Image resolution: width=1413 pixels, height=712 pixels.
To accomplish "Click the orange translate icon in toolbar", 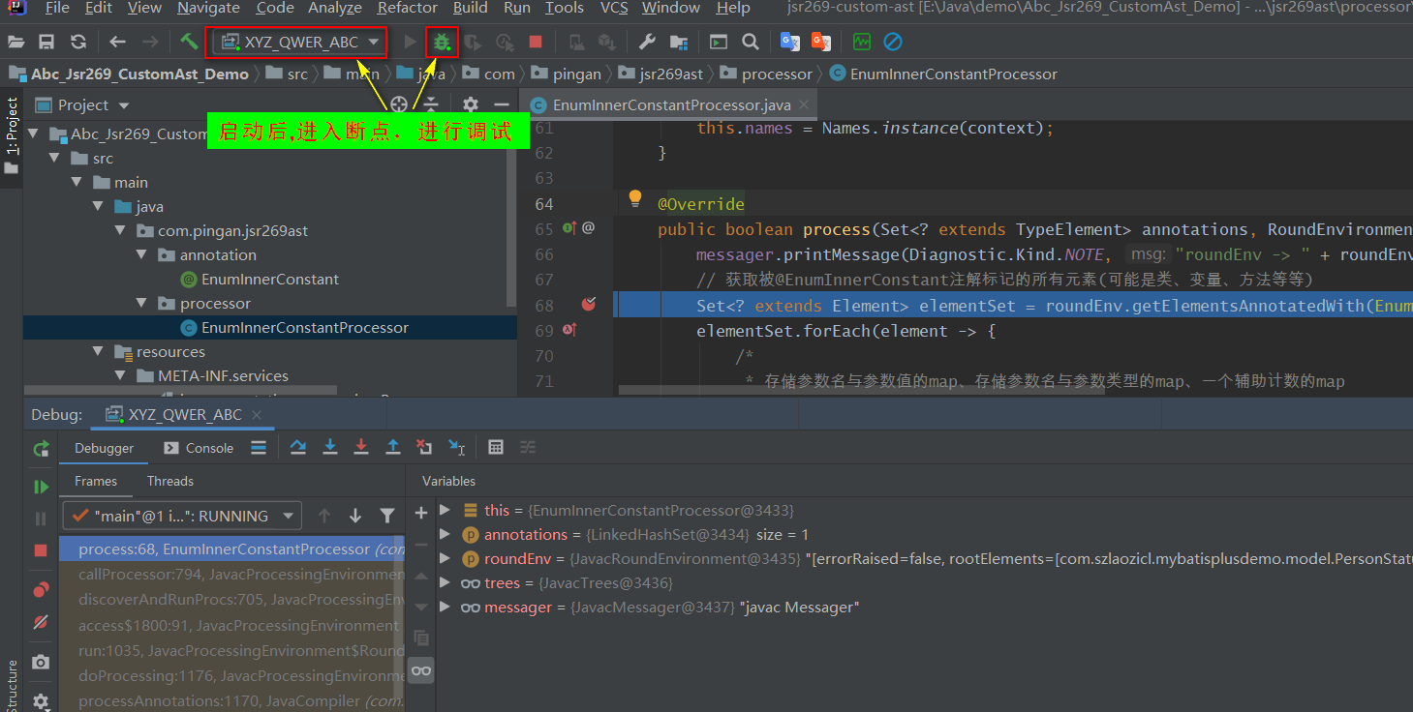I will pyautogui.click(x=821, y=42).
